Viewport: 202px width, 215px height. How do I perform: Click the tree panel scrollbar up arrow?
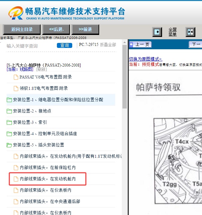coord(124,43)
